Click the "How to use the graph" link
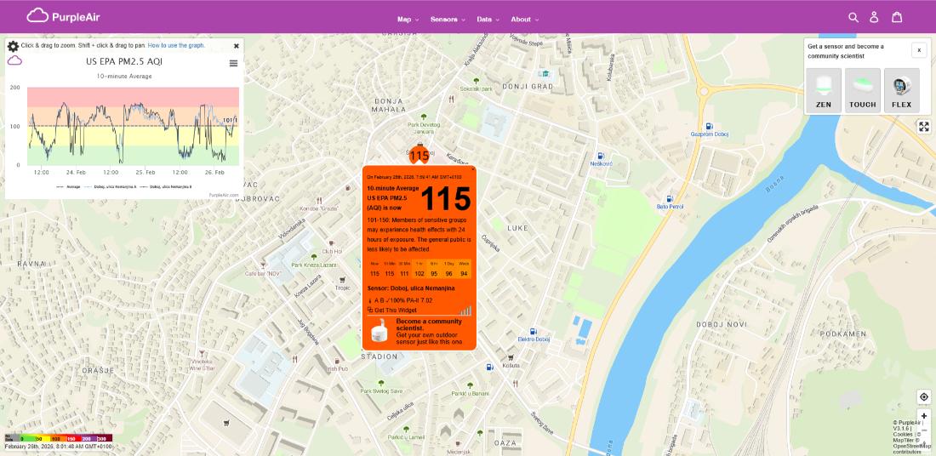Viewport: 936px width, 456px height. click(x=176, y=45)
